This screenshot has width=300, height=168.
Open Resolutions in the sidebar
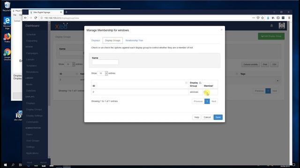[x=32, y=72]
